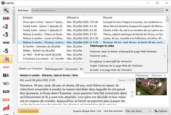Screen dimensions: 171x115
Task: Click the house thumbnail image
Action: [x=151, y=86]
